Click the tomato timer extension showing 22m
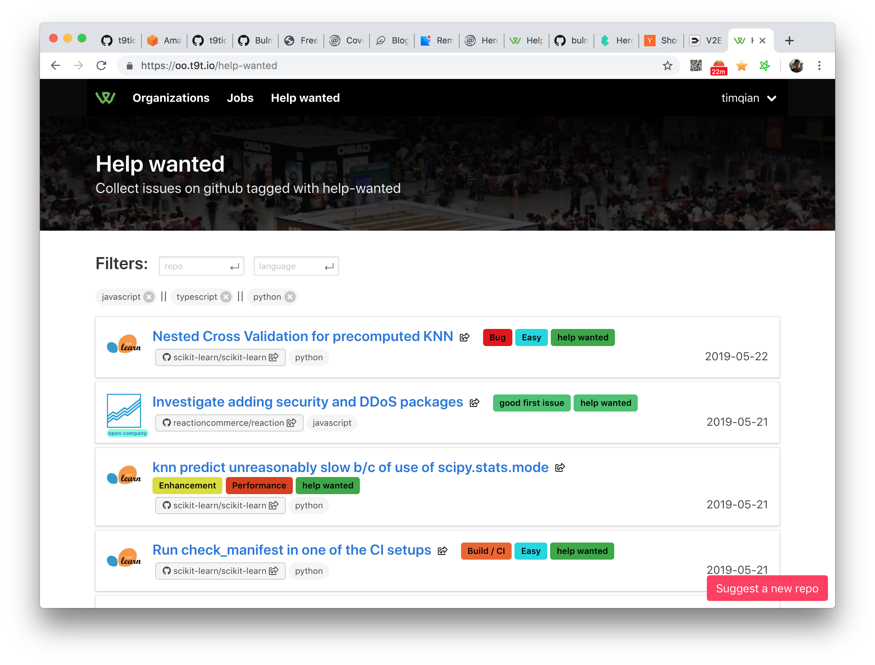The height and width of the screenshot is (665, 875). [x=719, y=67]
